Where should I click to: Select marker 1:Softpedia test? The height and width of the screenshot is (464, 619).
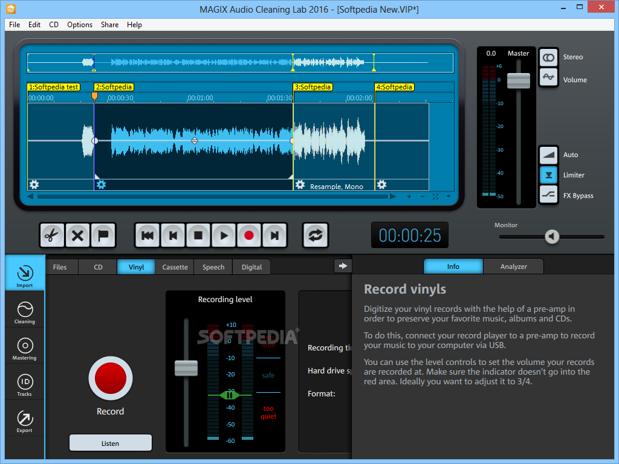[x=54, y=87]
